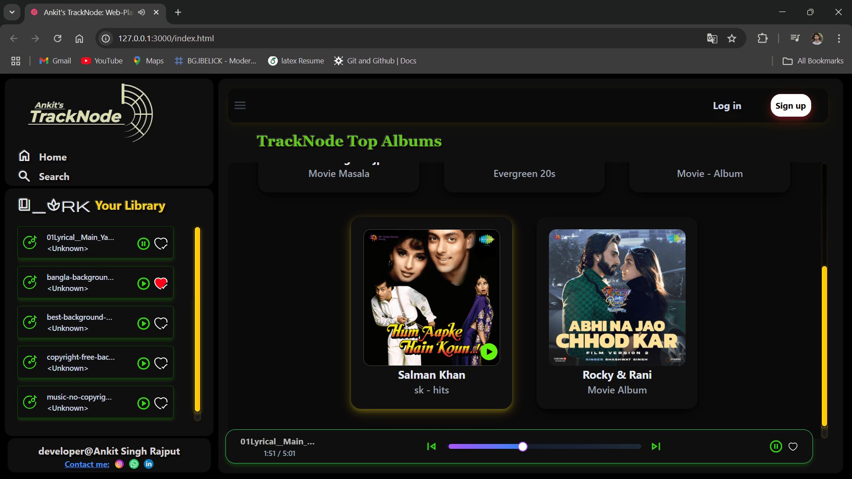The height and width of the screenshot is (479, 852).
Task: Click the Home icon in sidebar
Action: pos(24,156)
